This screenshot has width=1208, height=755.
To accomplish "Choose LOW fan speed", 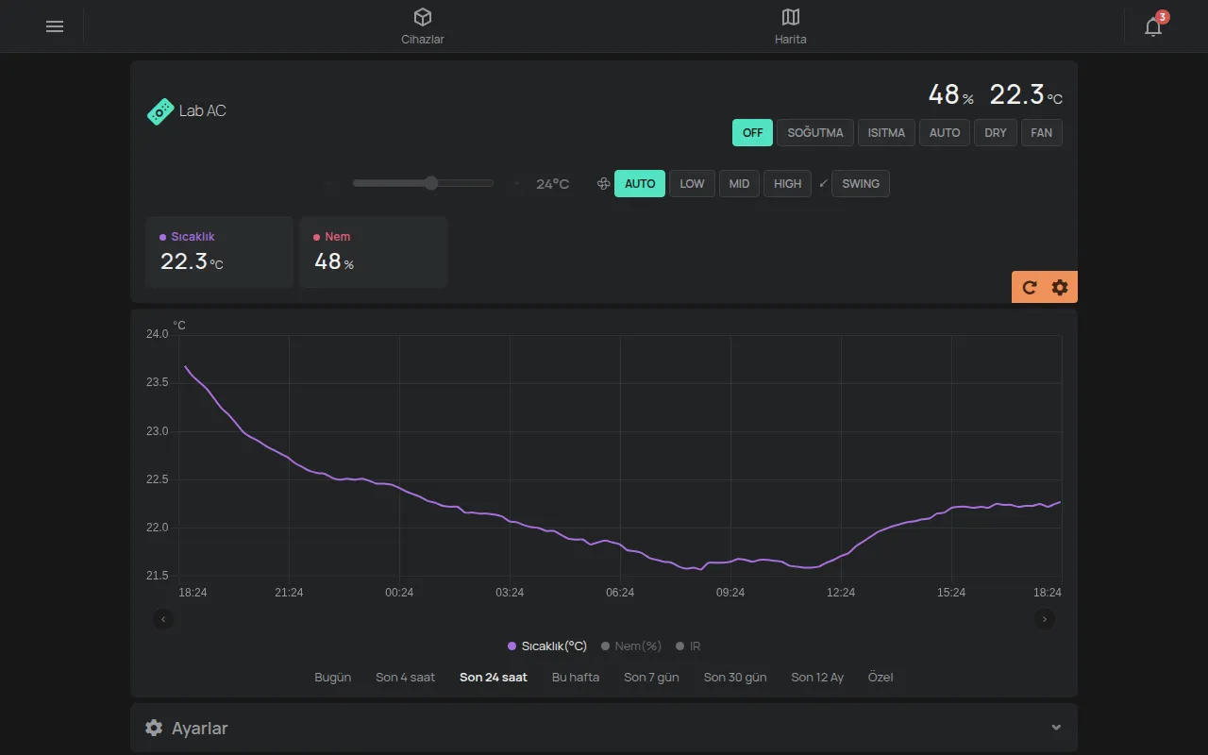I will pos(692,184).
